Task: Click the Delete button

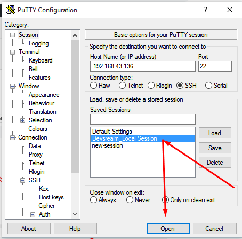Action: [x=215, y=163]
